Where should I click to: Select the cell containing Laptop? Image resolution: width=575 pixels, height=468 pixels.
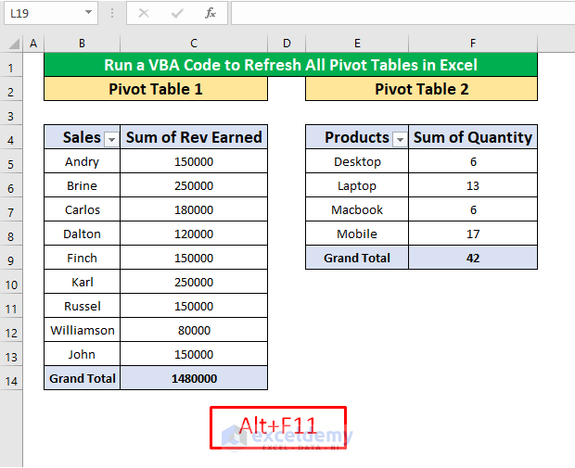point(357,185)
